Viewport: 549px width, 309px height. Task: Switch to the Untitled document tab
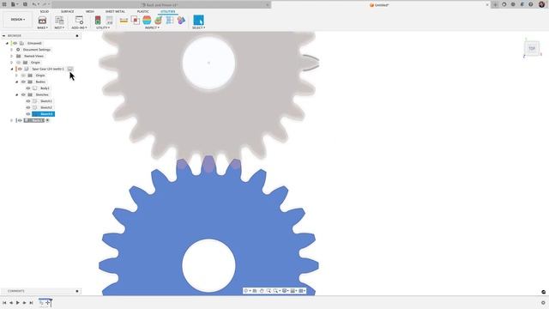(381, 5)
